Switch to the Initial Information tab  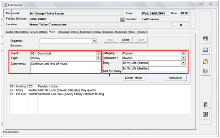click(x=17, y=32)
